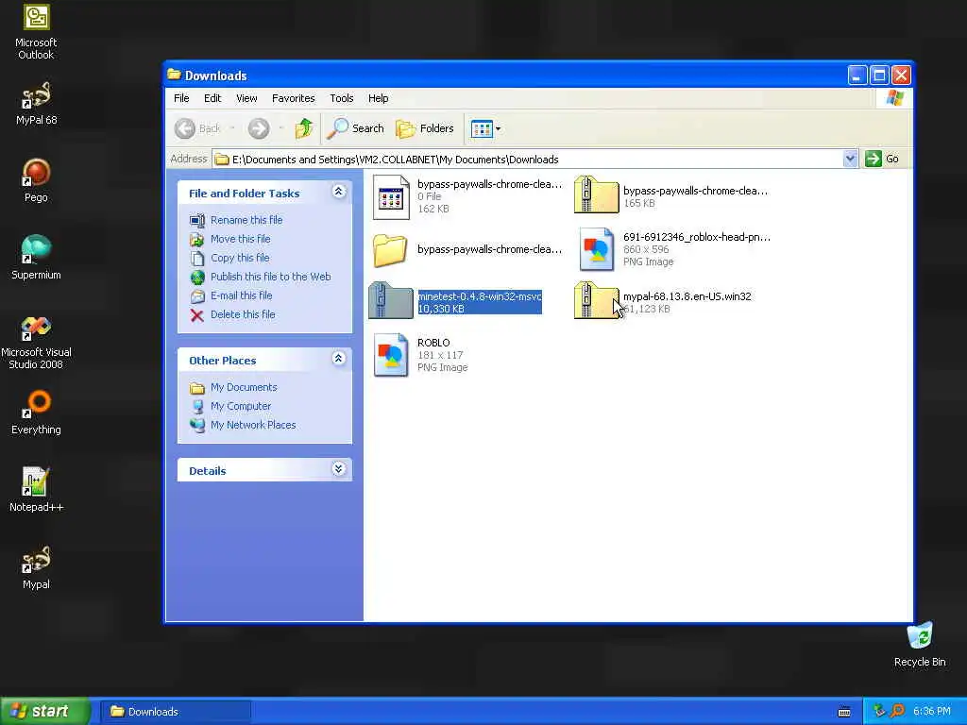Click the ROBLO file name text
Image resolution: width=967 pixels, height=725 pixels.
point(433,343)
